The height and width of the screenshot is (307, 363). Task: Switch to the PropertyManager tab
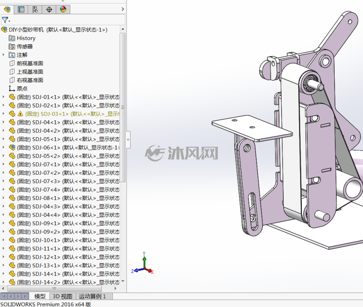point(21,9)
